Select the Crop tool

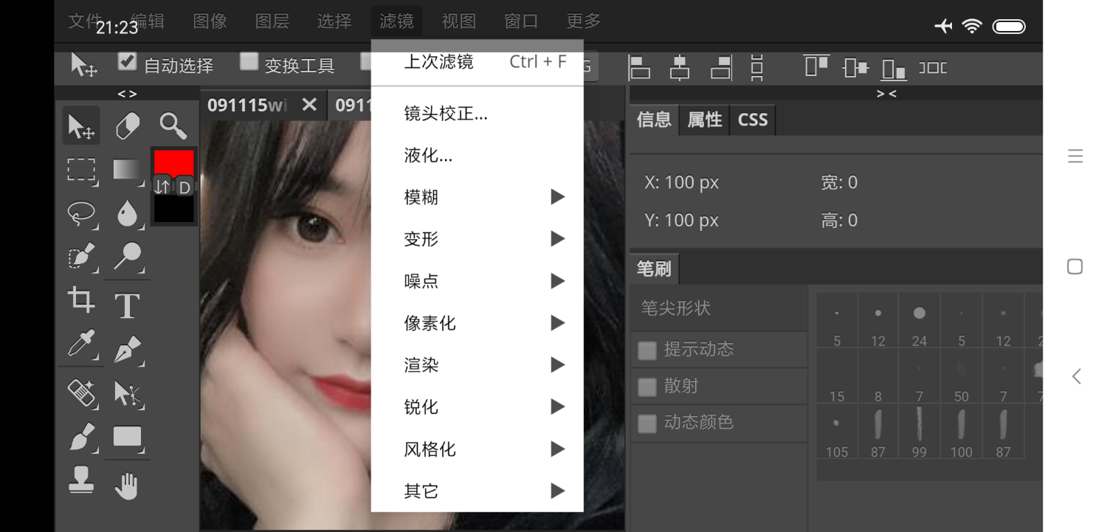80,300
